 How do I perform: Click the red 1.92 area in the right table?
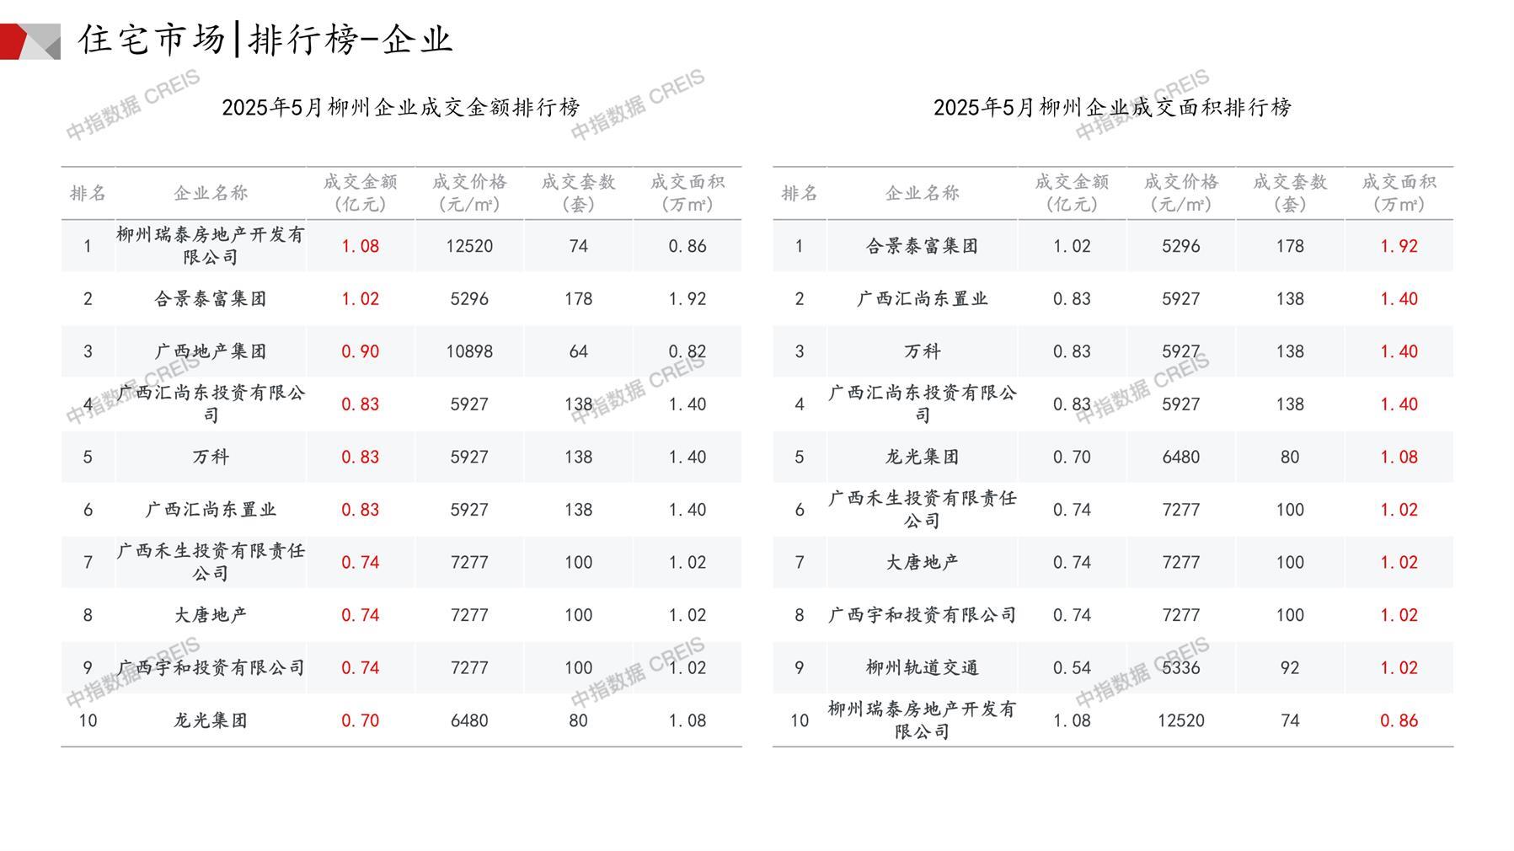coord(1399,246)
